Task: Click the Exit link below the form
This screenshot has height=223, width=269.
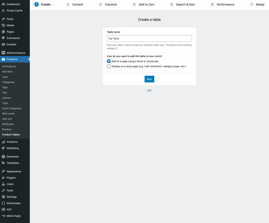Action: (149, 90)
